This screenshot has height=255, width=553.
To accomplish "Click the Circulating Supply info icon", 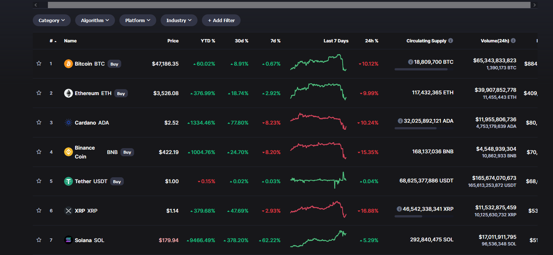I will [x=451, y=41].
